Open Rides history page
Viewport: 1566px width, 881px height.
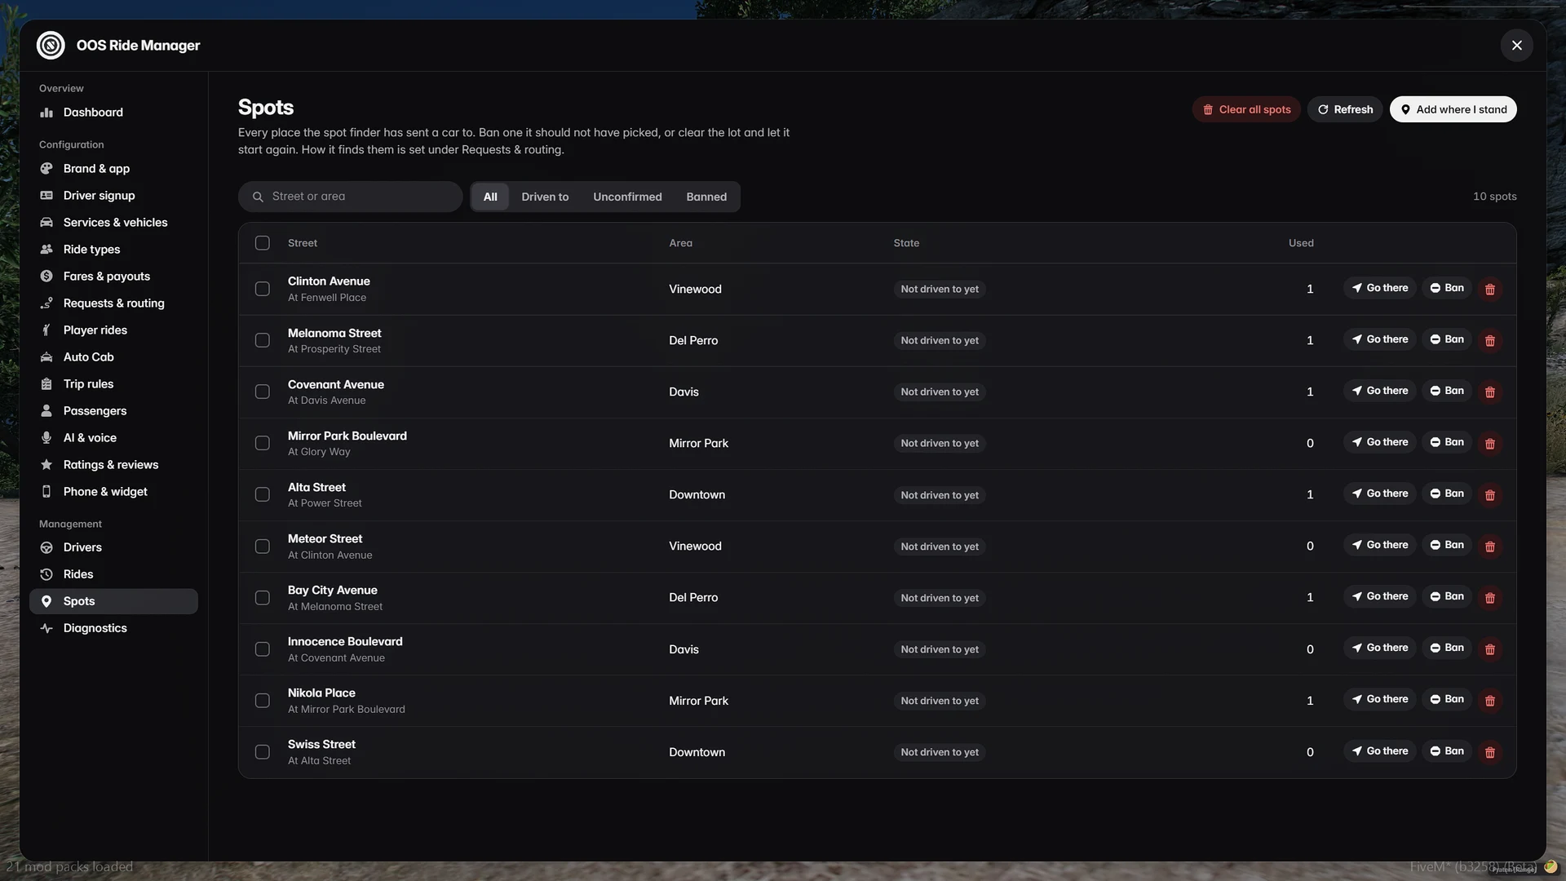click(113, 574)
